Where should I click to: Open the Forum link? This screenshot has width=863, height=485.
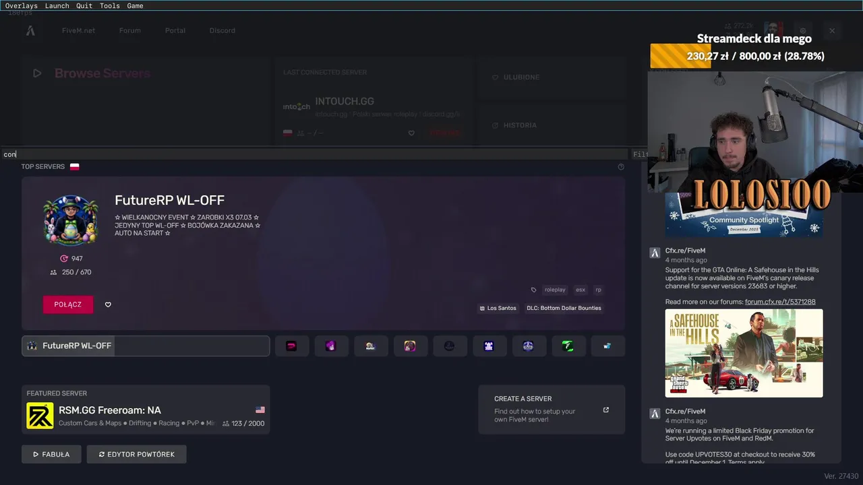(x=130, y=30)
